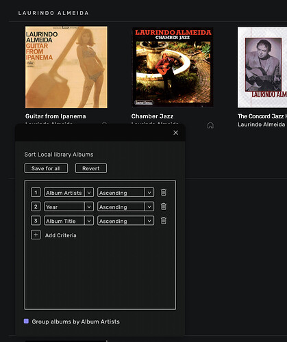Image resolution: width=287 pixels, height=342 pixels.
Task: Click the home icon under Chamber Jazz
Action: [210, 125]
